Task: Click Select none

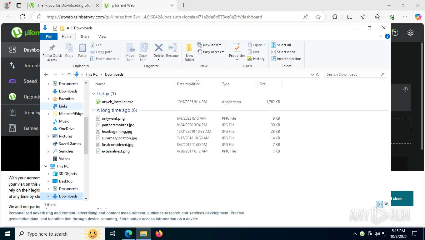Action: tap(283, 52)
